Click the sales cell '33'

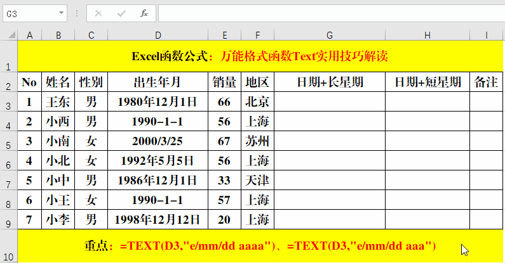click(224, 180)
